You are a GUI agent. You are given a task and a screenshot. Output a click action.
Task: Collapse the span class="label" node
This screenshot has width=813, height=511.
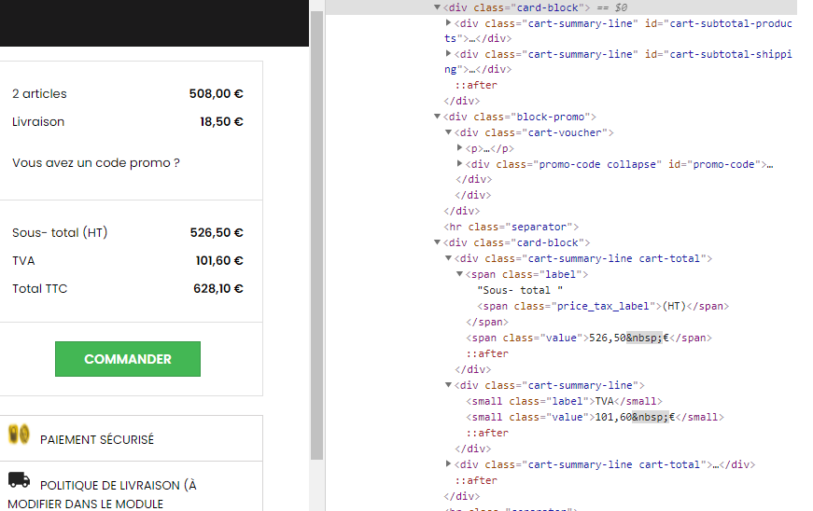460,274
